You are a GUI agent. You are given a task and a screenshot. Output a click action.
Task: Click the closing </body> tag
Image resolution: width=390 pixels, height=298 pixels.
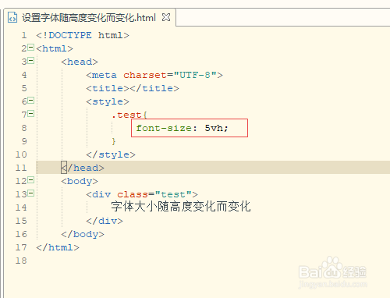[x=83, y=234]
